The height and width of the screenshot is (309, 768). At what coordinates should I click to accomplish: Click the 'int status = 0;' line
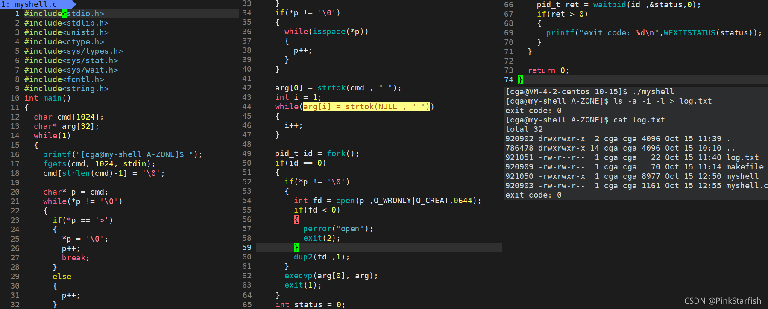click(310, 304)
